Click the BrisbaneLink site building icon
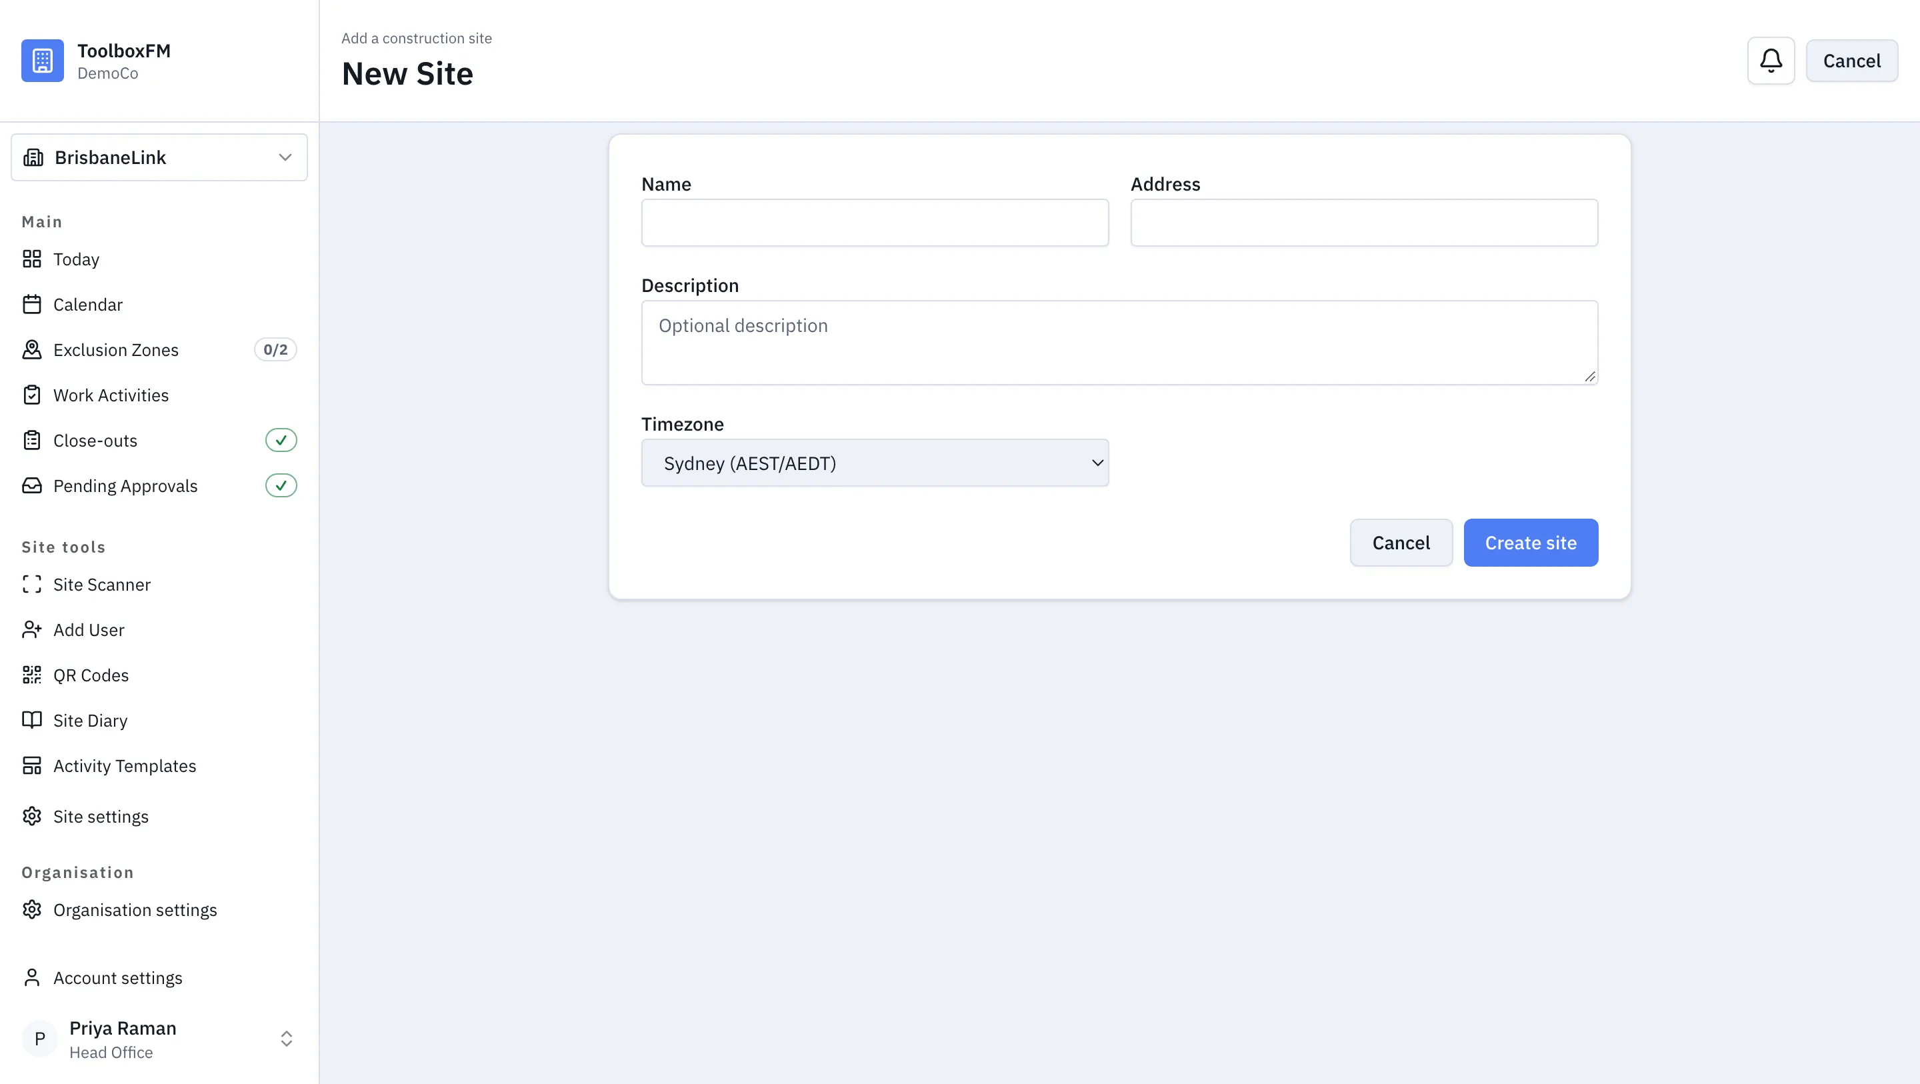 click(x=33, y=157)
